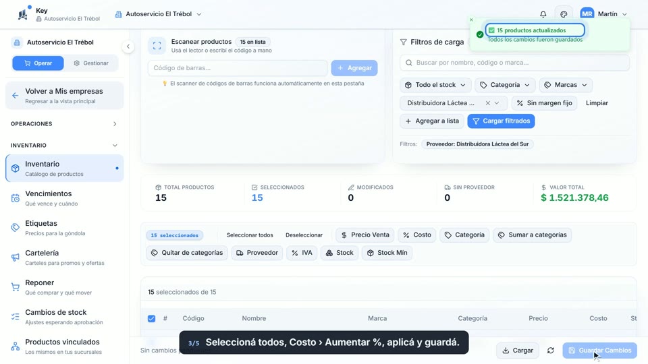Open the notifications bell

pos(543,14)
